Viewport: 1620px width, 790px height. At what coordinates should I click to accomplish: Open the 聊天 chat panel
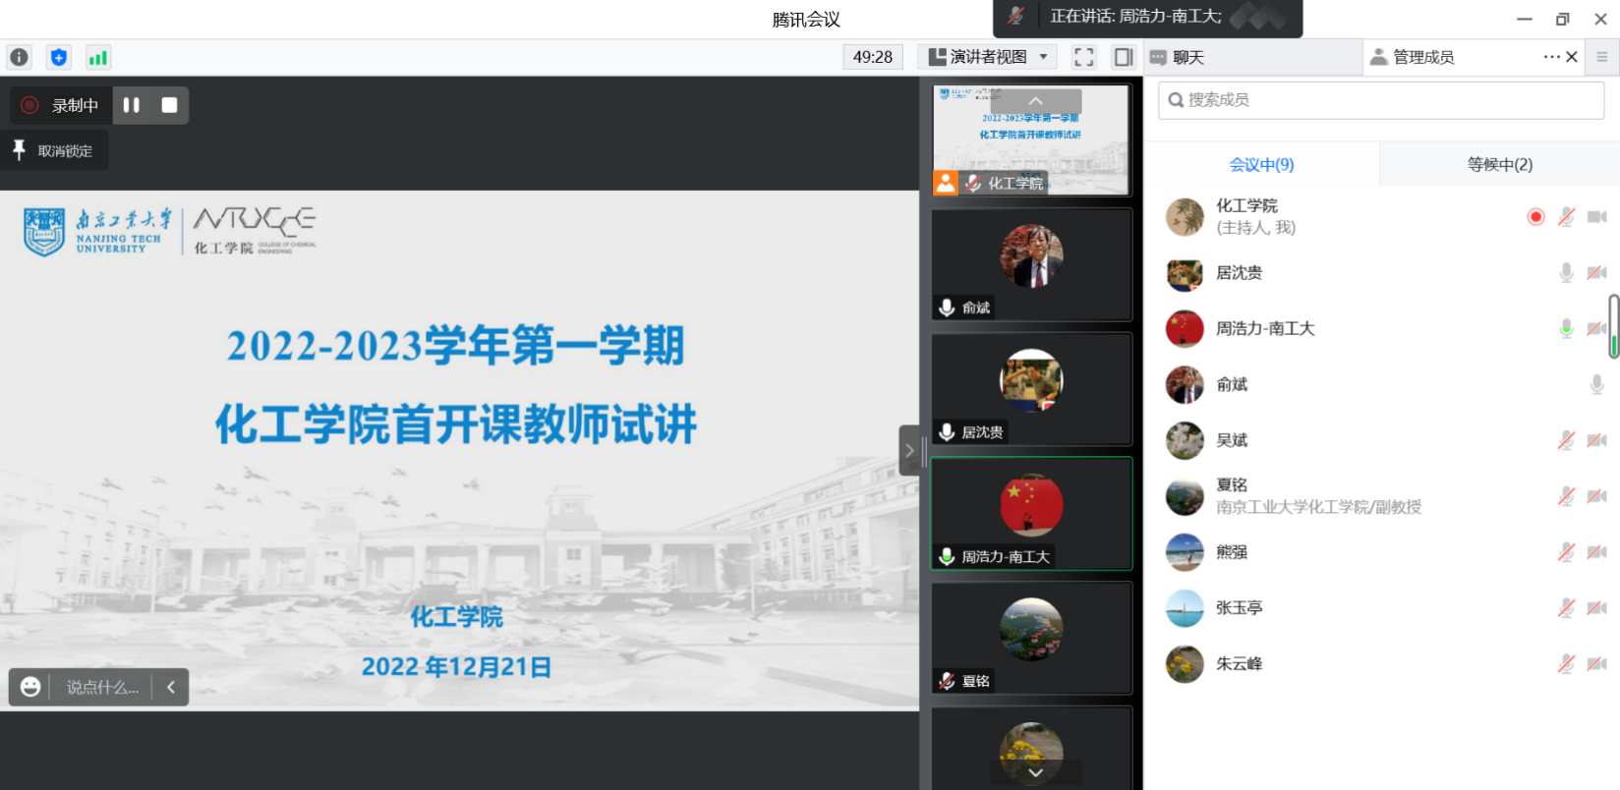pos(1180,57)
